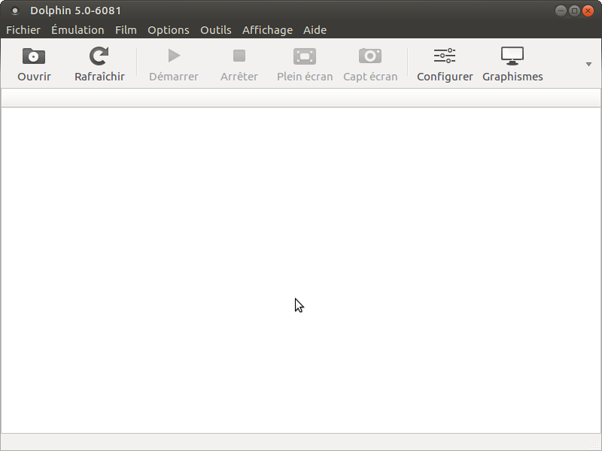The width and height of the screenshot is (602, 451).
Task: Click the Arrêter stop square icon
Action: coord(239,56)
